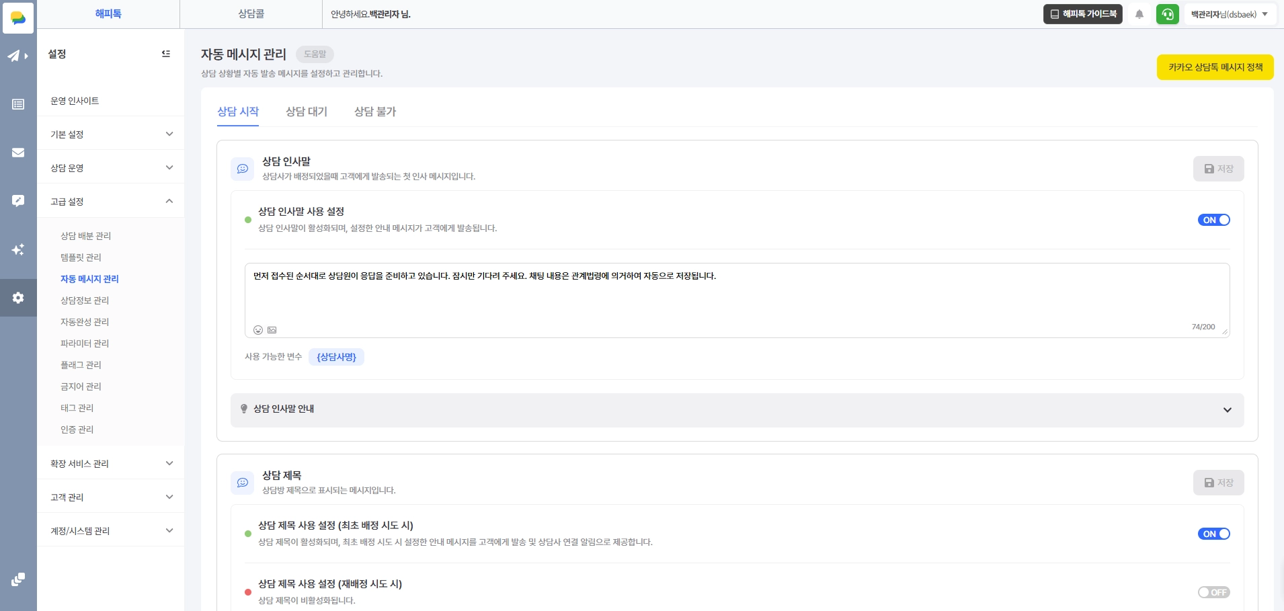The image size is (1284, 611).
Task: Toggle 상담 제목 최초 배정 시도 switch
Action: (1214, 534)
